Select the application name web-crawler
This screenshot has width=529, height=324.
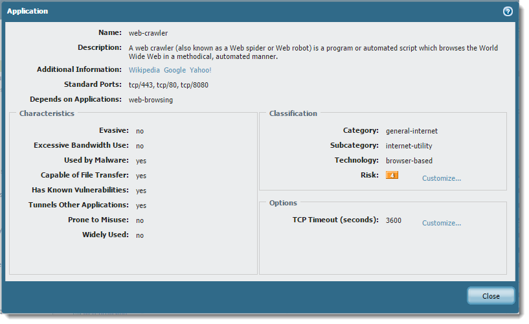148,33
